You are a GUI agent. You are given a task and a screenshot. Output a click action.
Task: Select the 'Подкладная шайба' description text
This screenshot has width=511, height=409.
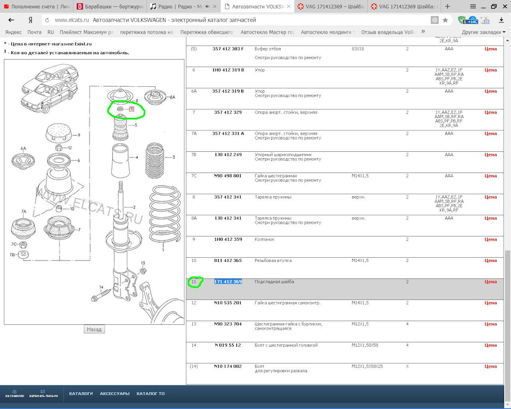point(274,282)
